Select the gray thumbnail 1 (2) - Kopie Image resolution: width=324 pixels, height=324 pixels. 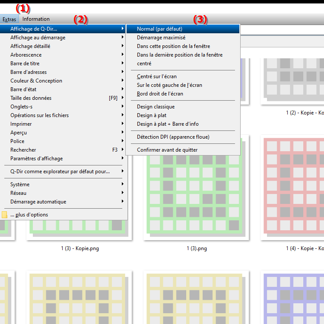click(292, 81)
